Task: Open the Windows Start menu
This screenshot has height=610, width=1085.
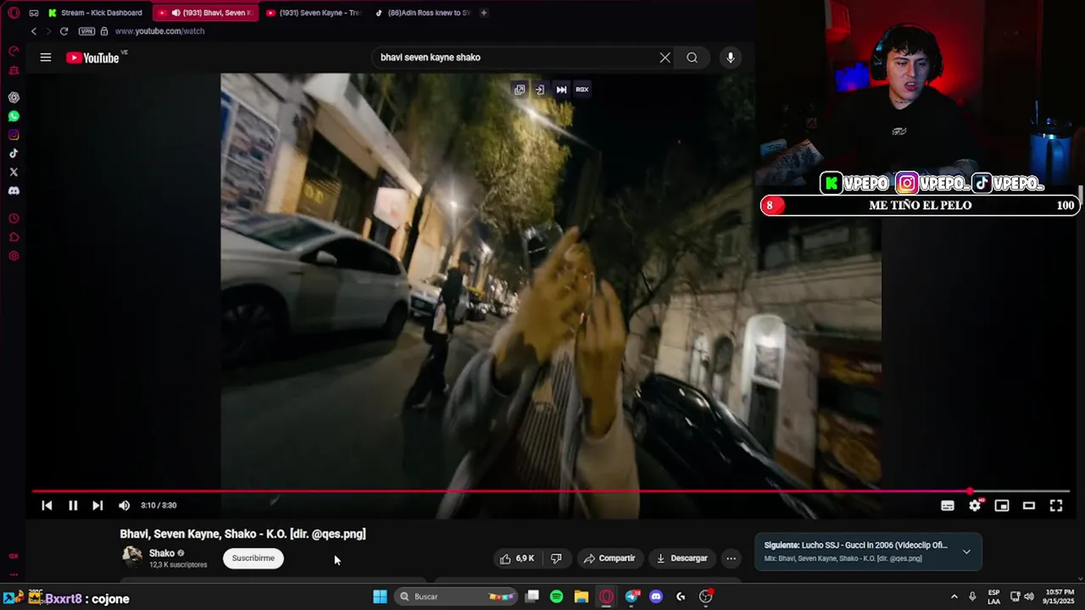Action: (380, 596)
